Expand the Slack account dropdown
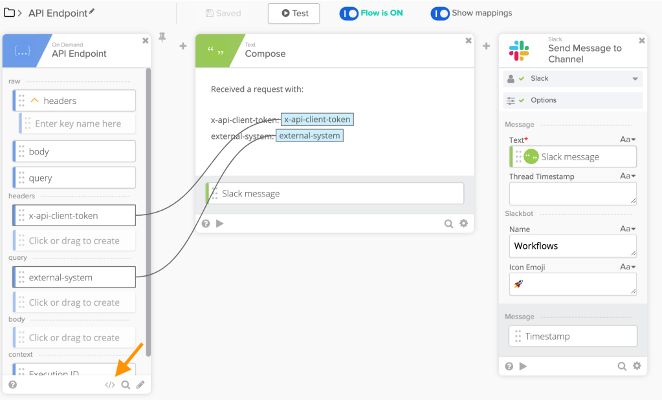This screenshot has width=662, height=400. pos(635,78)
